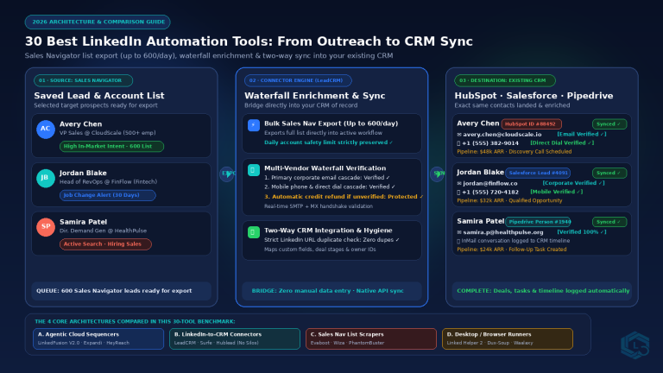This screenshot has width=663, height=373.
Task: Click Samira Patel's red SP avatar
Action: click(46, 227)
